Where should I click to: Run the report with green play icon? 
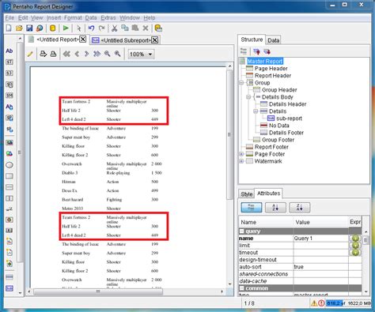point(66,28)
